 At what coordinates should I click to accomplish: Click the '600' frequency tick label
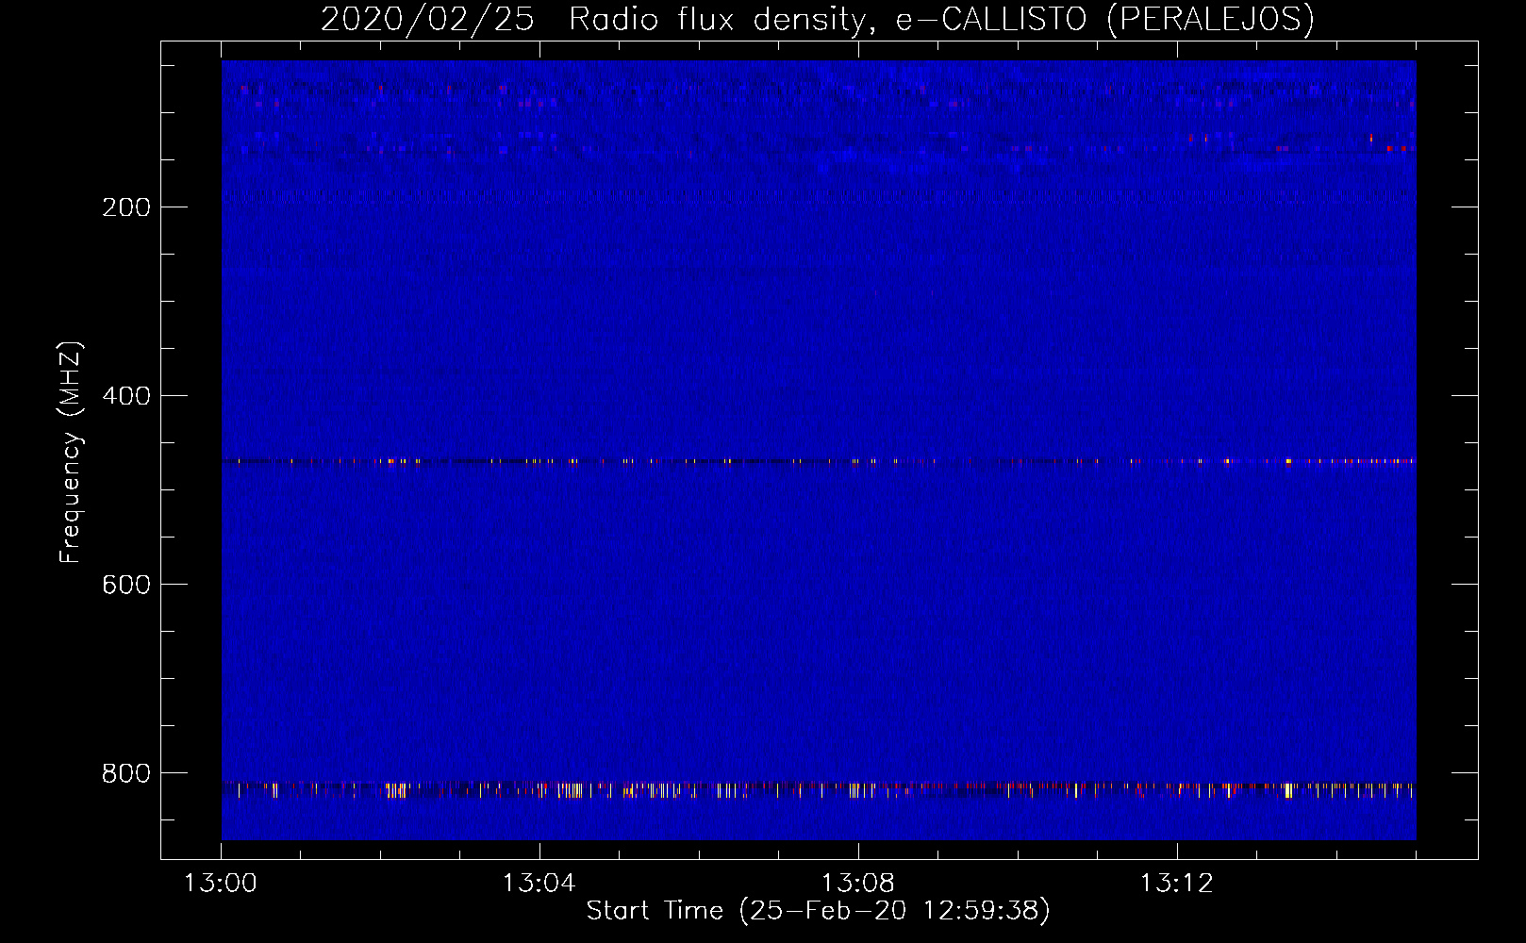point(126,585)
